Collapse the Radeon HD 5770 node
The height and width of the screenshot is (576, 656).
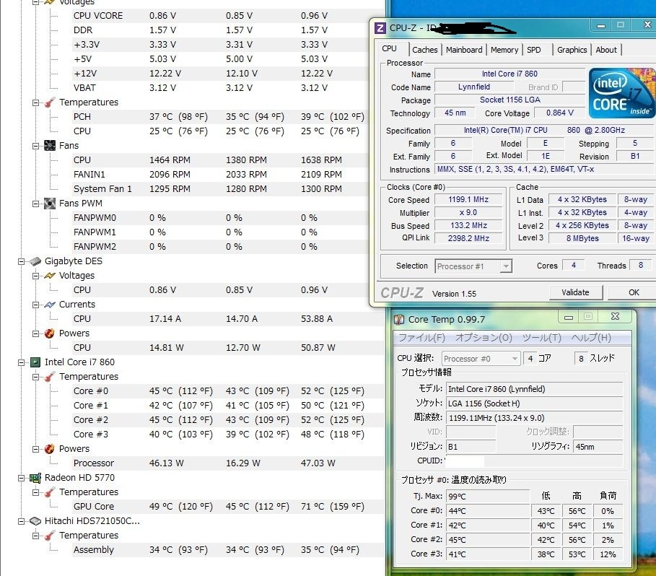[x=22, y=478]
